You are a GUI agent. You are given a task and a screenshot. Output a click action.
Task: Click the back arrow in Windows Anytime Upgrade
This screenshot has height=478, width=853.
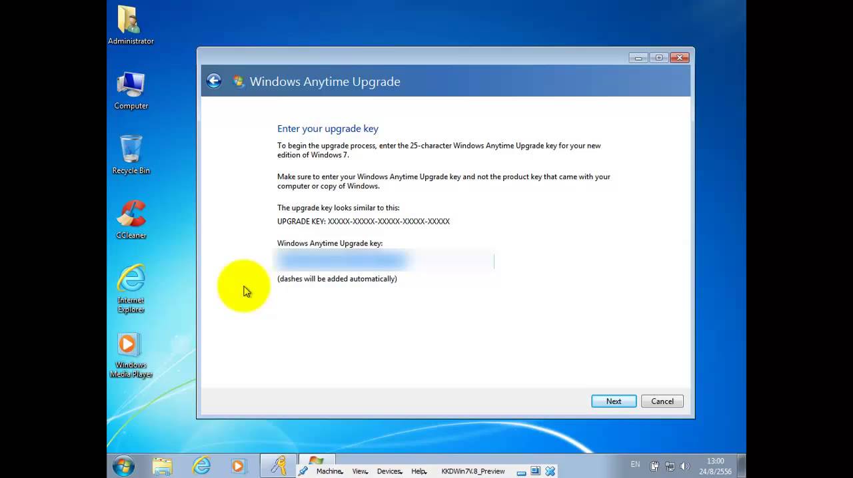pos(213,81)
